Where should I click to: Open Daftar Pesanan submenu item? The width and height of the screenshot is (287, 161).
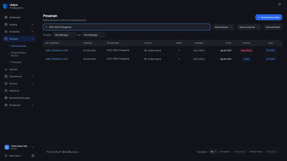19,46
